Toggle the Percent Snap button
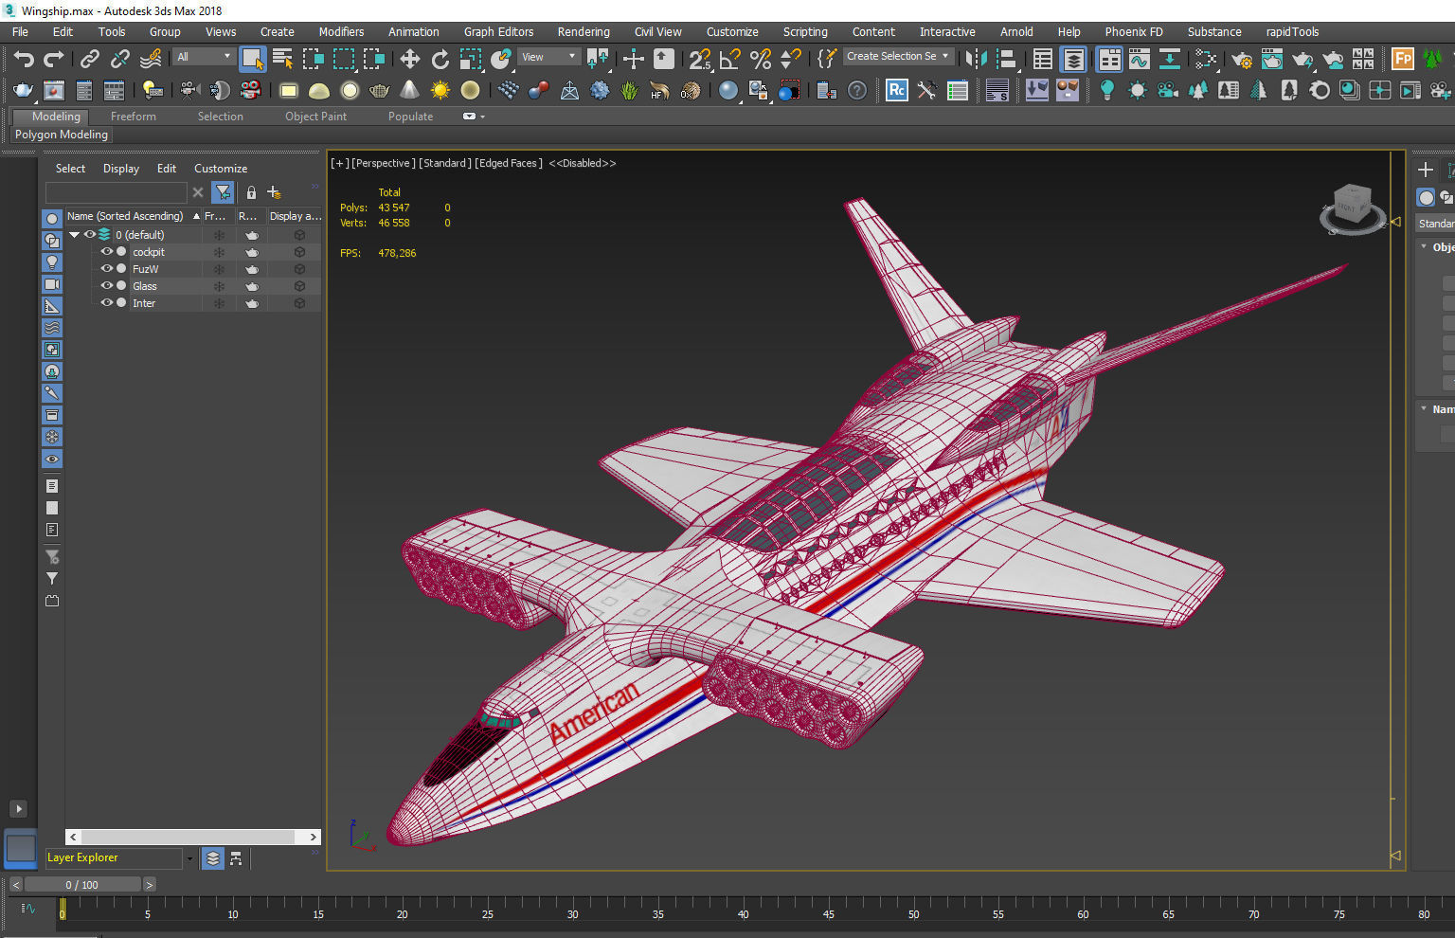 [x=760, y=59]
